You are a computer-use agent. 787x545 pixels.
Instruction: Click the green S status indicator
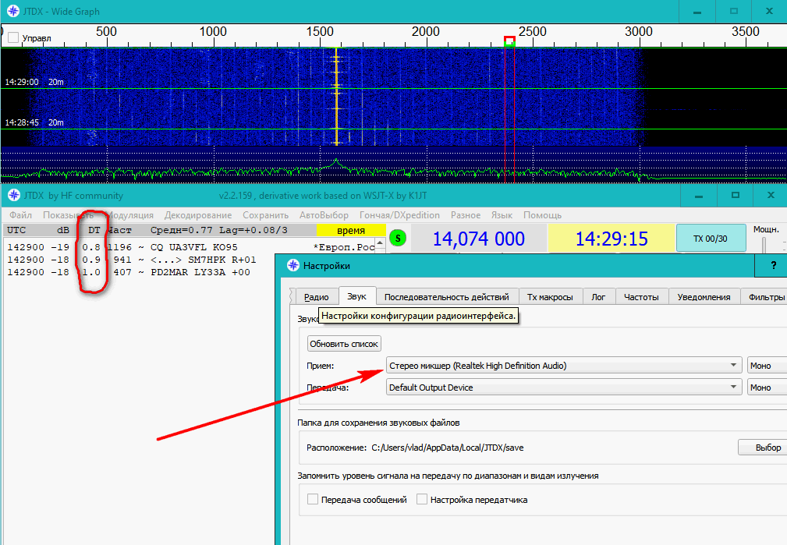coord(399,239)
